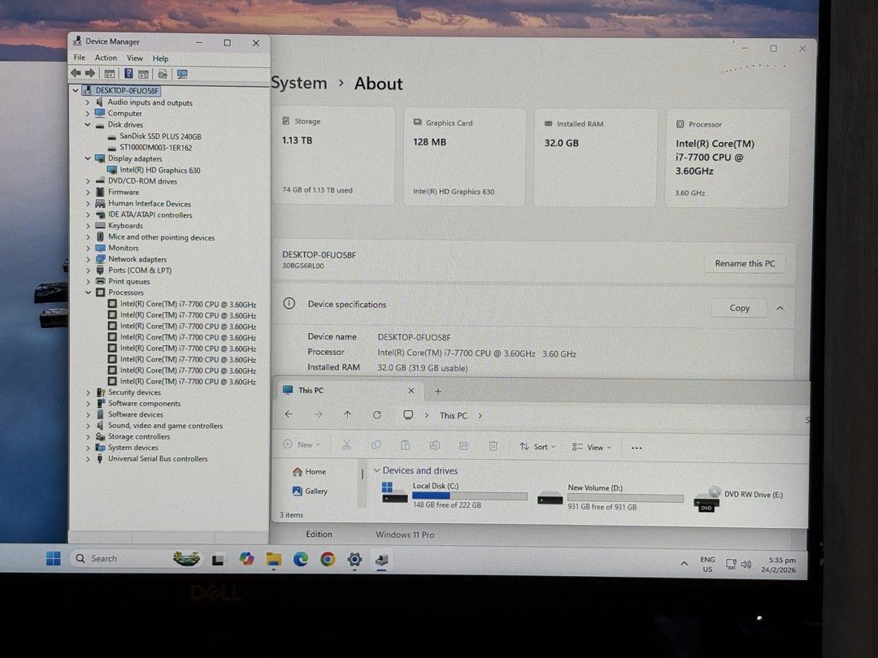Image resolution: width=878 pixels, height=658 pixels.
Task: Expand DVD/CD-ROM drives category
Action: tap(88, 181)
